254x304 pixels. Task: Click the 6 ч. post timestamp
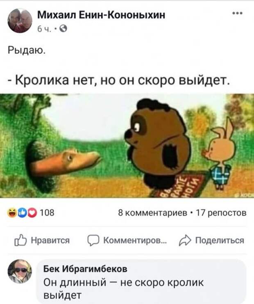click(x=44, y=29)
